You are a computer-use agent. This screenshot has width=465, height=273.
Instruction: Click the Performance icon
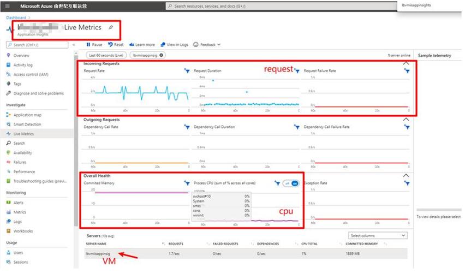(x=8, y=171)
